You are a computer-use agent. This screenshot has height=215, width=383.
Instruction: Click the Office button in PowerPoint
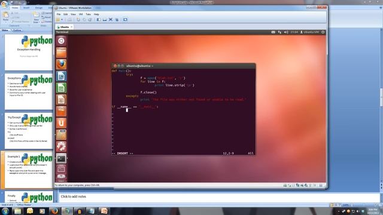tap(4, 4)
